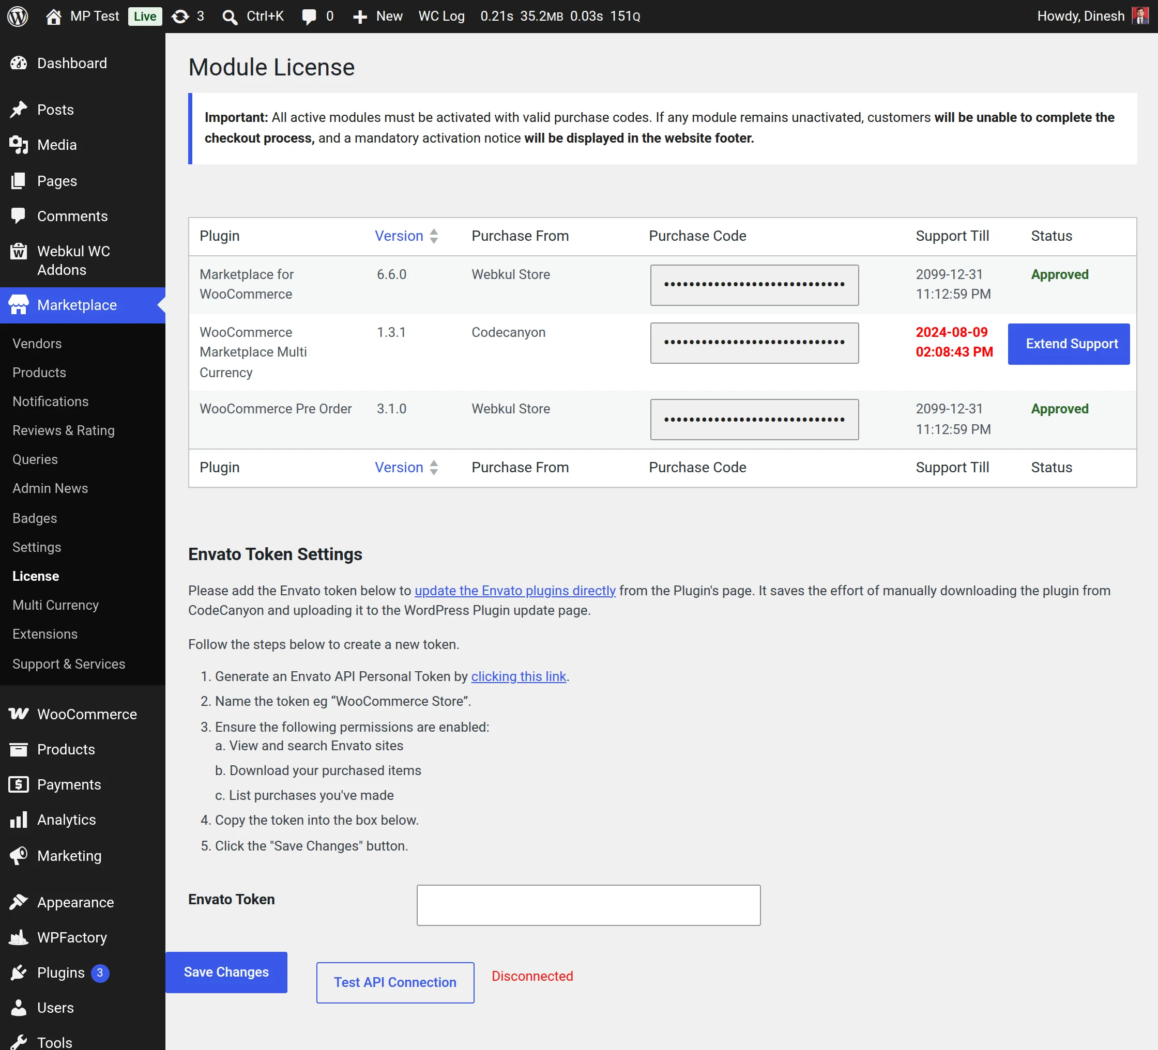Click the WooCommerce logo icon in sidebar
Image resolution: width=1158 pixels, height=1050 pixels.
(19, 714)
